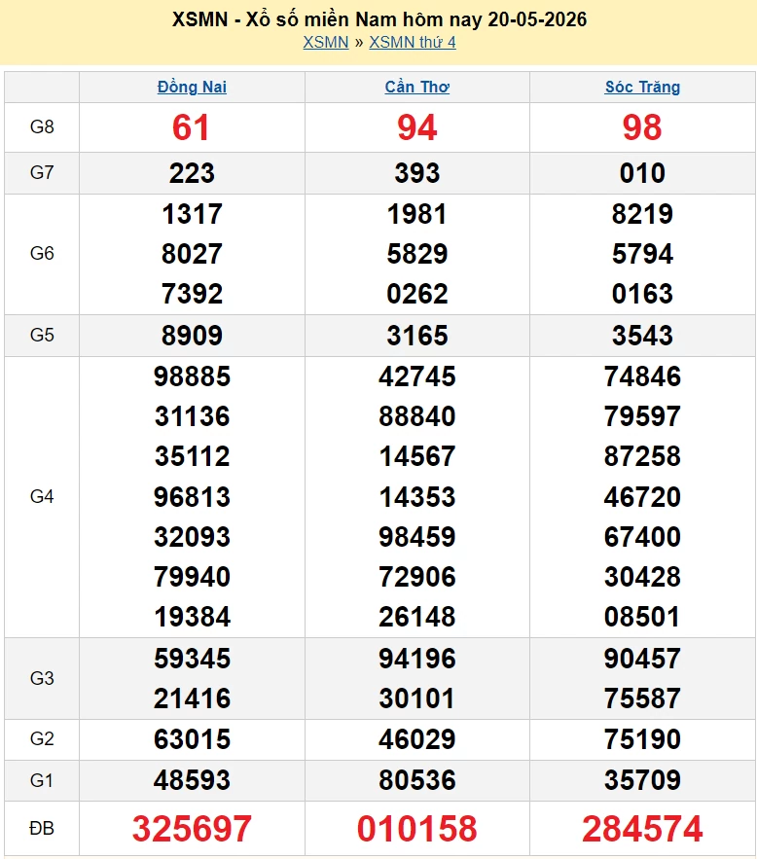Select G4 number 31136
757x859 pixels.
pos(193,417)
